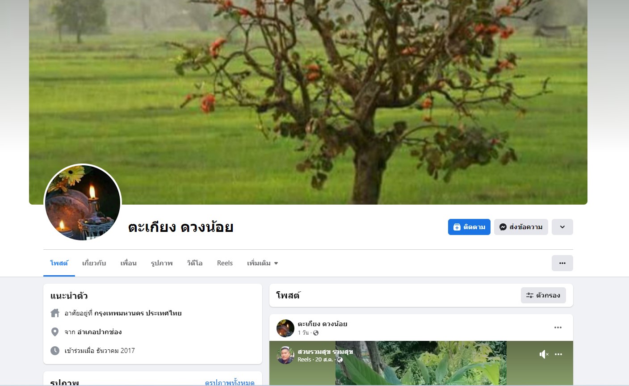Image resolution: width=629 pixels, height=386 pixels.
Task: Open Messenger with ส่งข้อความ button
Action: click(x=521, y=227)
